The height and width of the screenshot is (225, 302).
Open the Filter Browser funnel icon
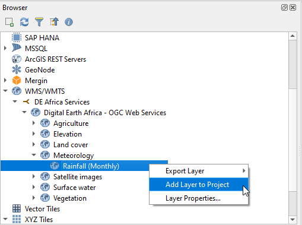click(39, 22)
